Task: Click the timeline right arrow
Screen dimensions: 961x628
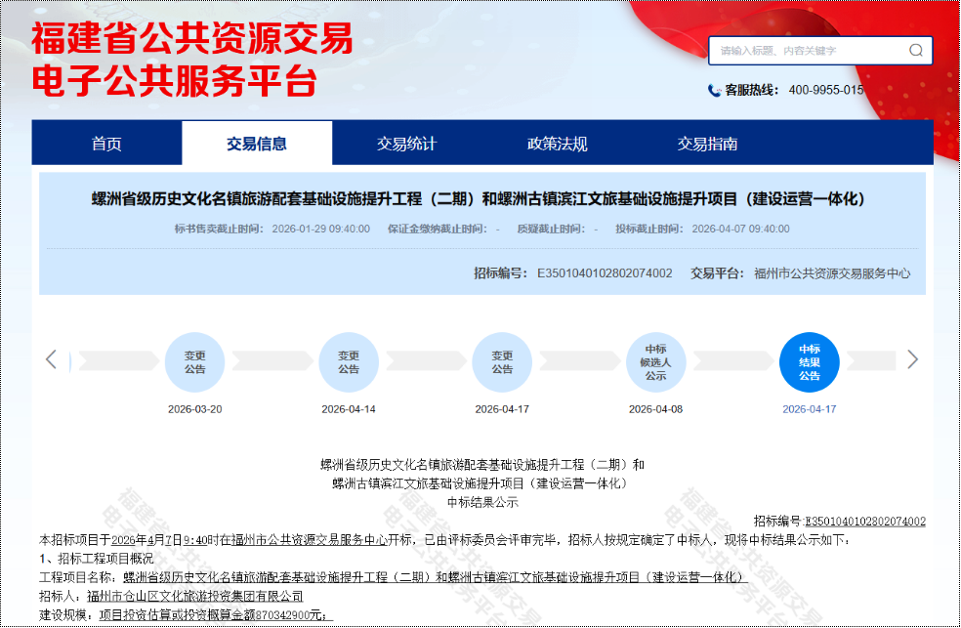Action: [x=912, y=359]
